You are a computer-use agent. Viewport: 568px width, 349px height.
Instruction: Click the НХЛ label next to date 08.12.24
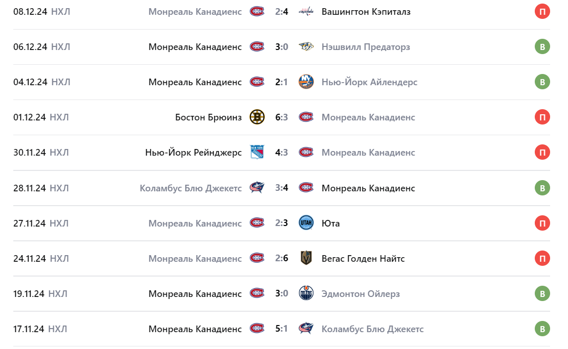point(59,11)
